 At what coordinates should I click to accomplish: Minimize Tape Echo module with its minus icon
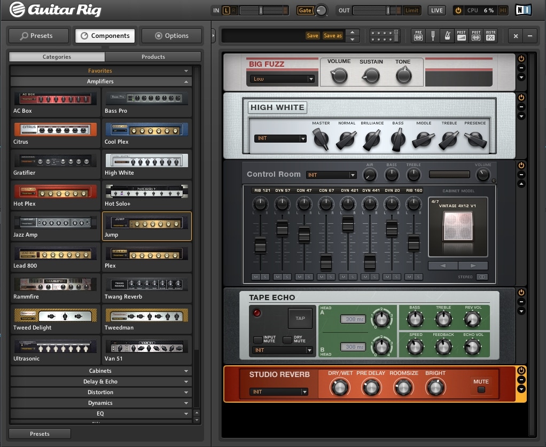click(521, 302)
